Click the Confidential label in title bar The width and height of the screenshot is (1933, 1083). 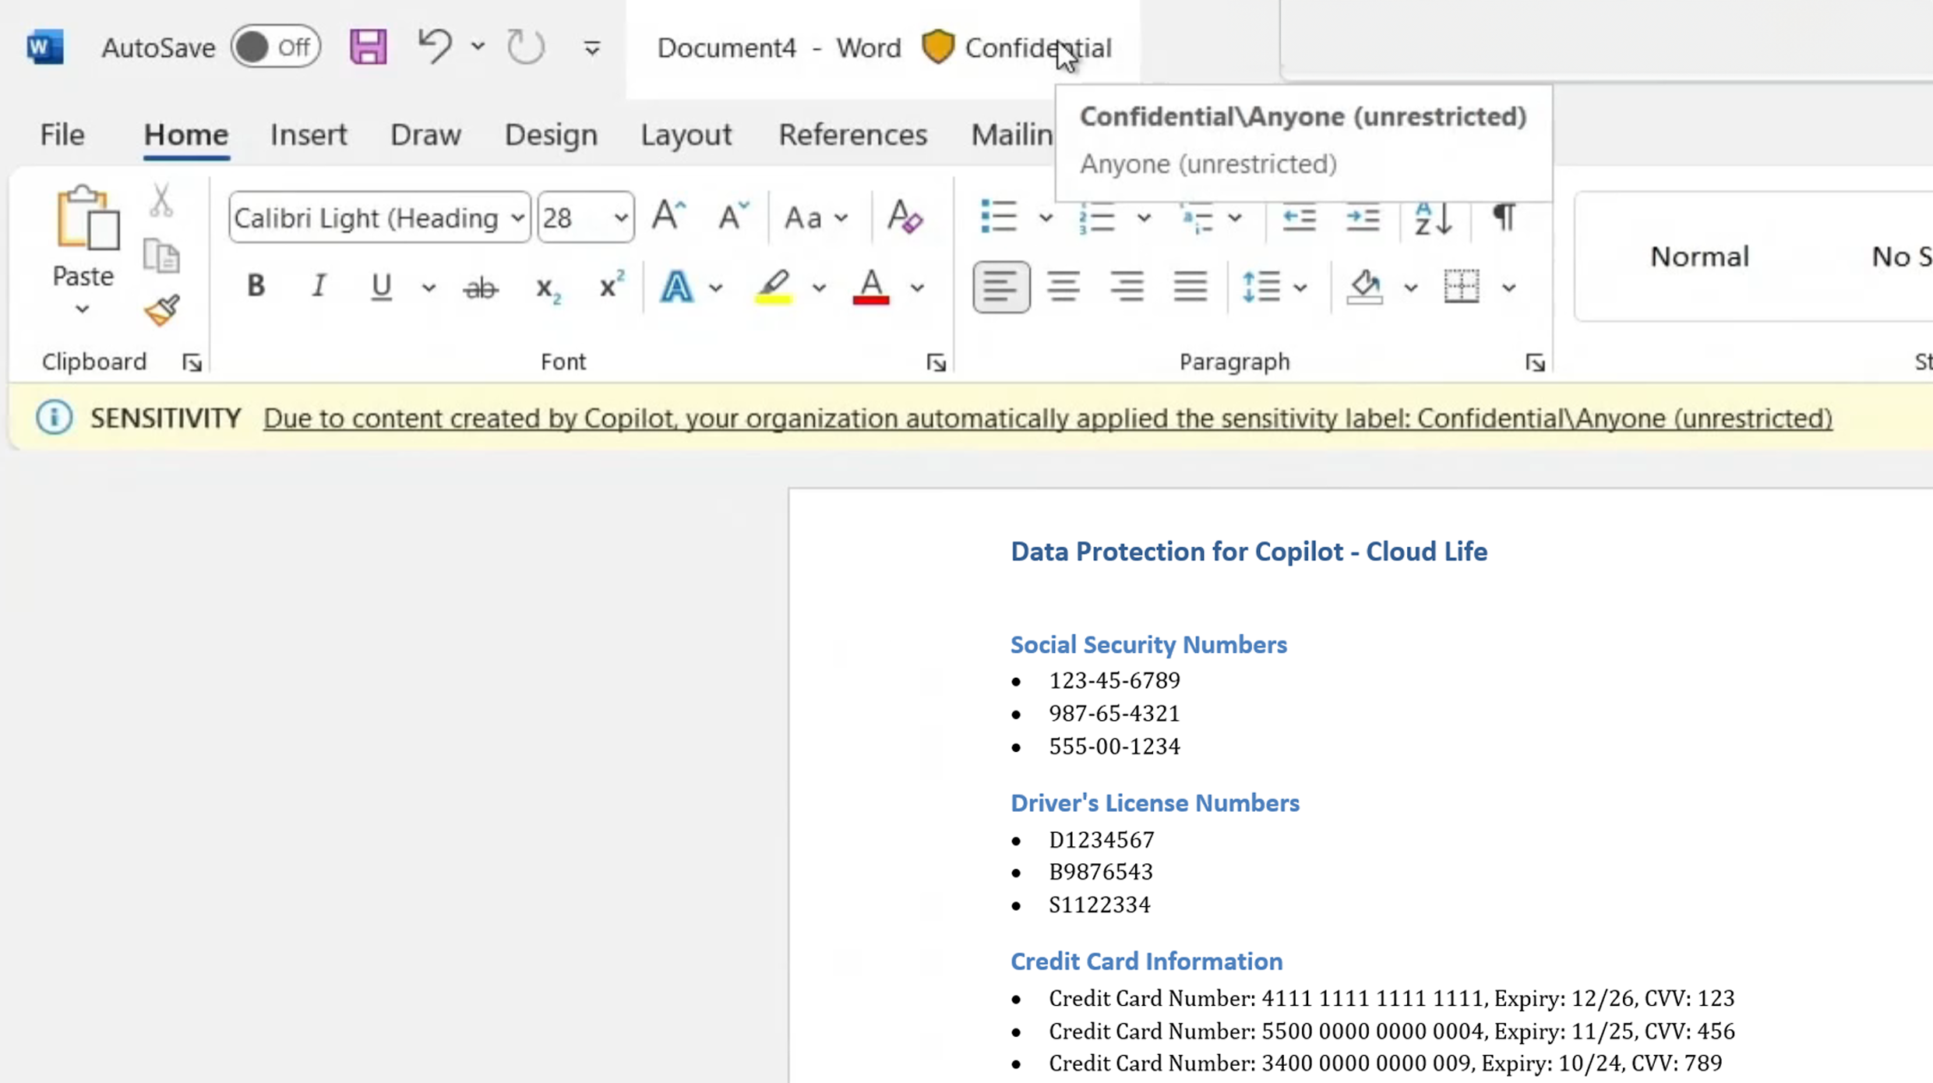(1038, 48)
